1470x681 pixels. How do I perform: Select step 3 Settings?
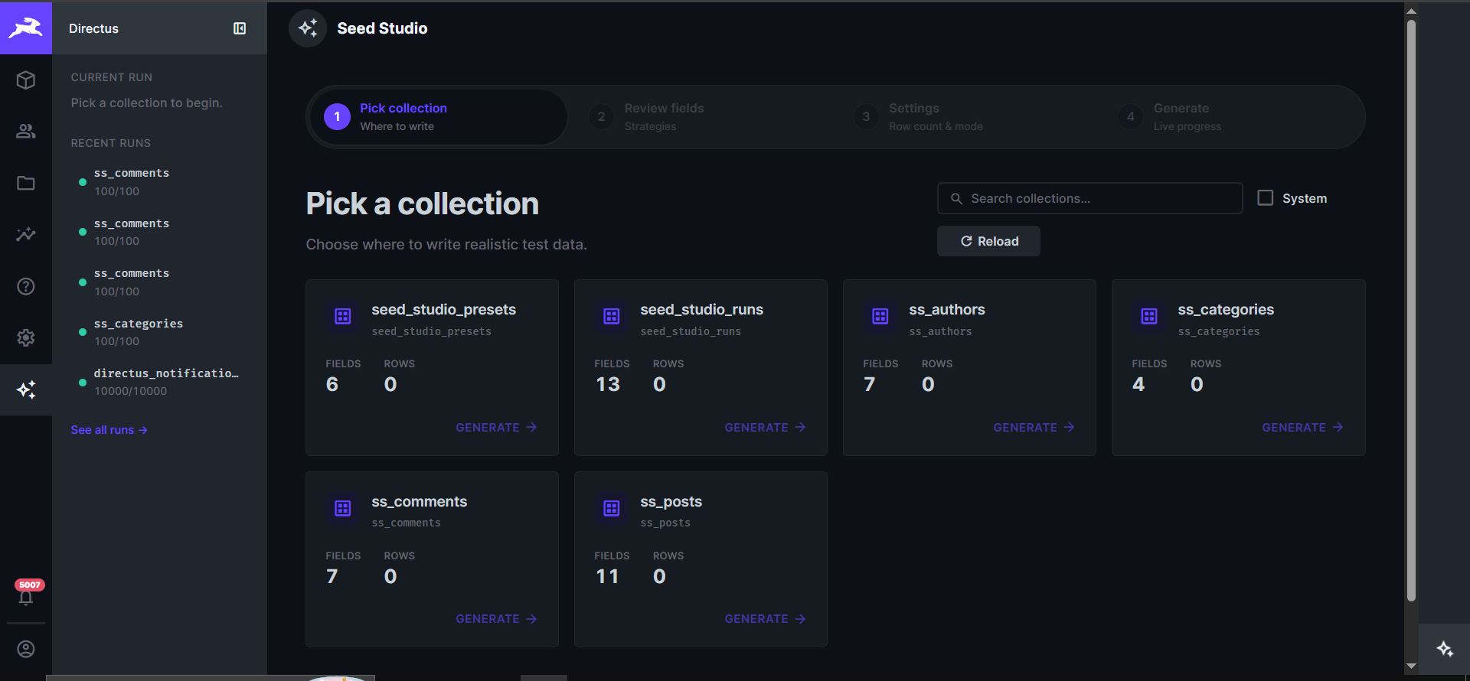918,117
